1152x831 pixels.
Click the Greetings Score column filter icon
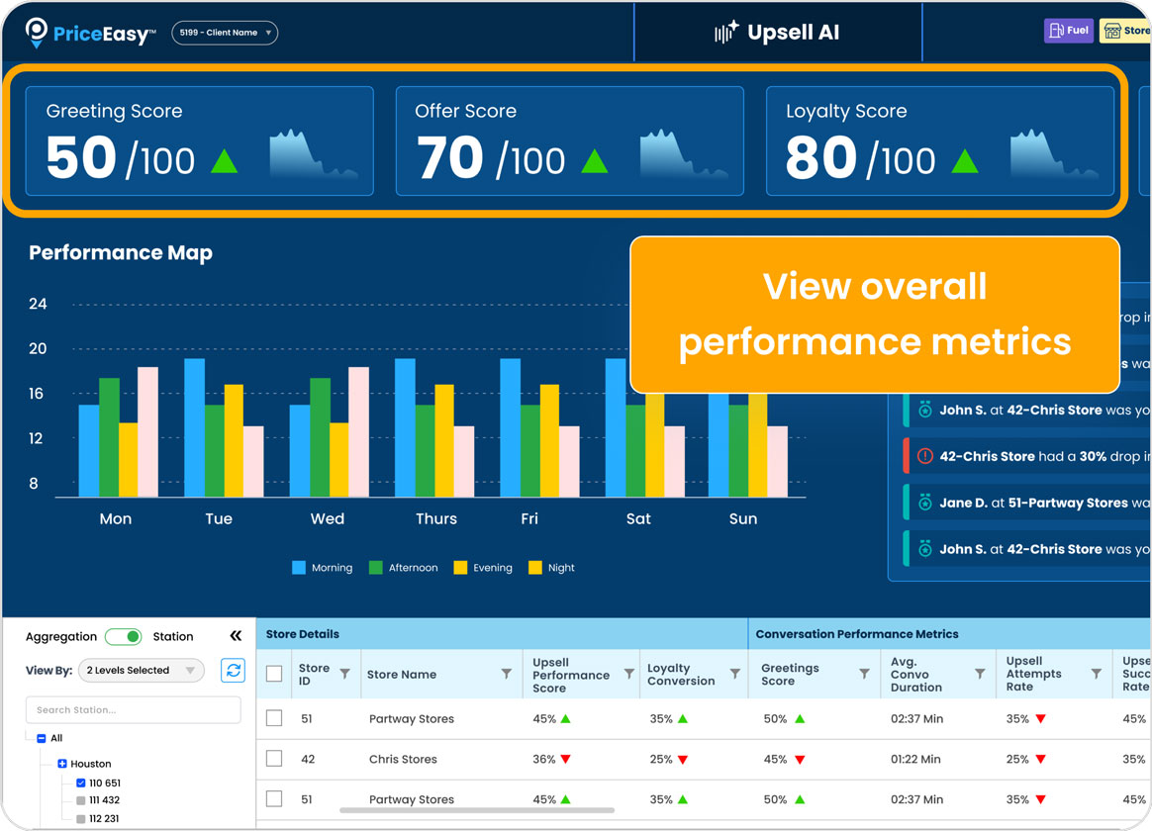click(864, 674)
